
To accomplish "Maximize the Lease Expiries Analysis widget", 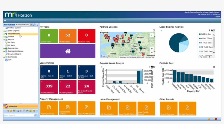I will [x=214, y=30].
